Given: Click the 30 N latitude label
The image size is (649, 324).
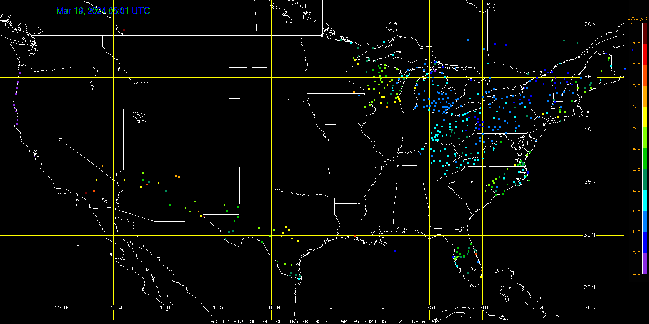Looking at the screenshot, I should (590, 235).
